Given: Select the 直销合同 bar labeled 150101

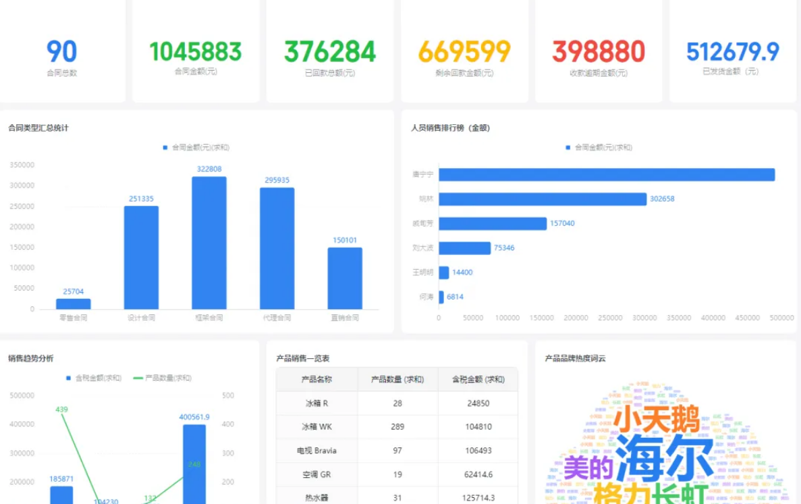Looking at the screenshot, I should (x=345, y=278).
